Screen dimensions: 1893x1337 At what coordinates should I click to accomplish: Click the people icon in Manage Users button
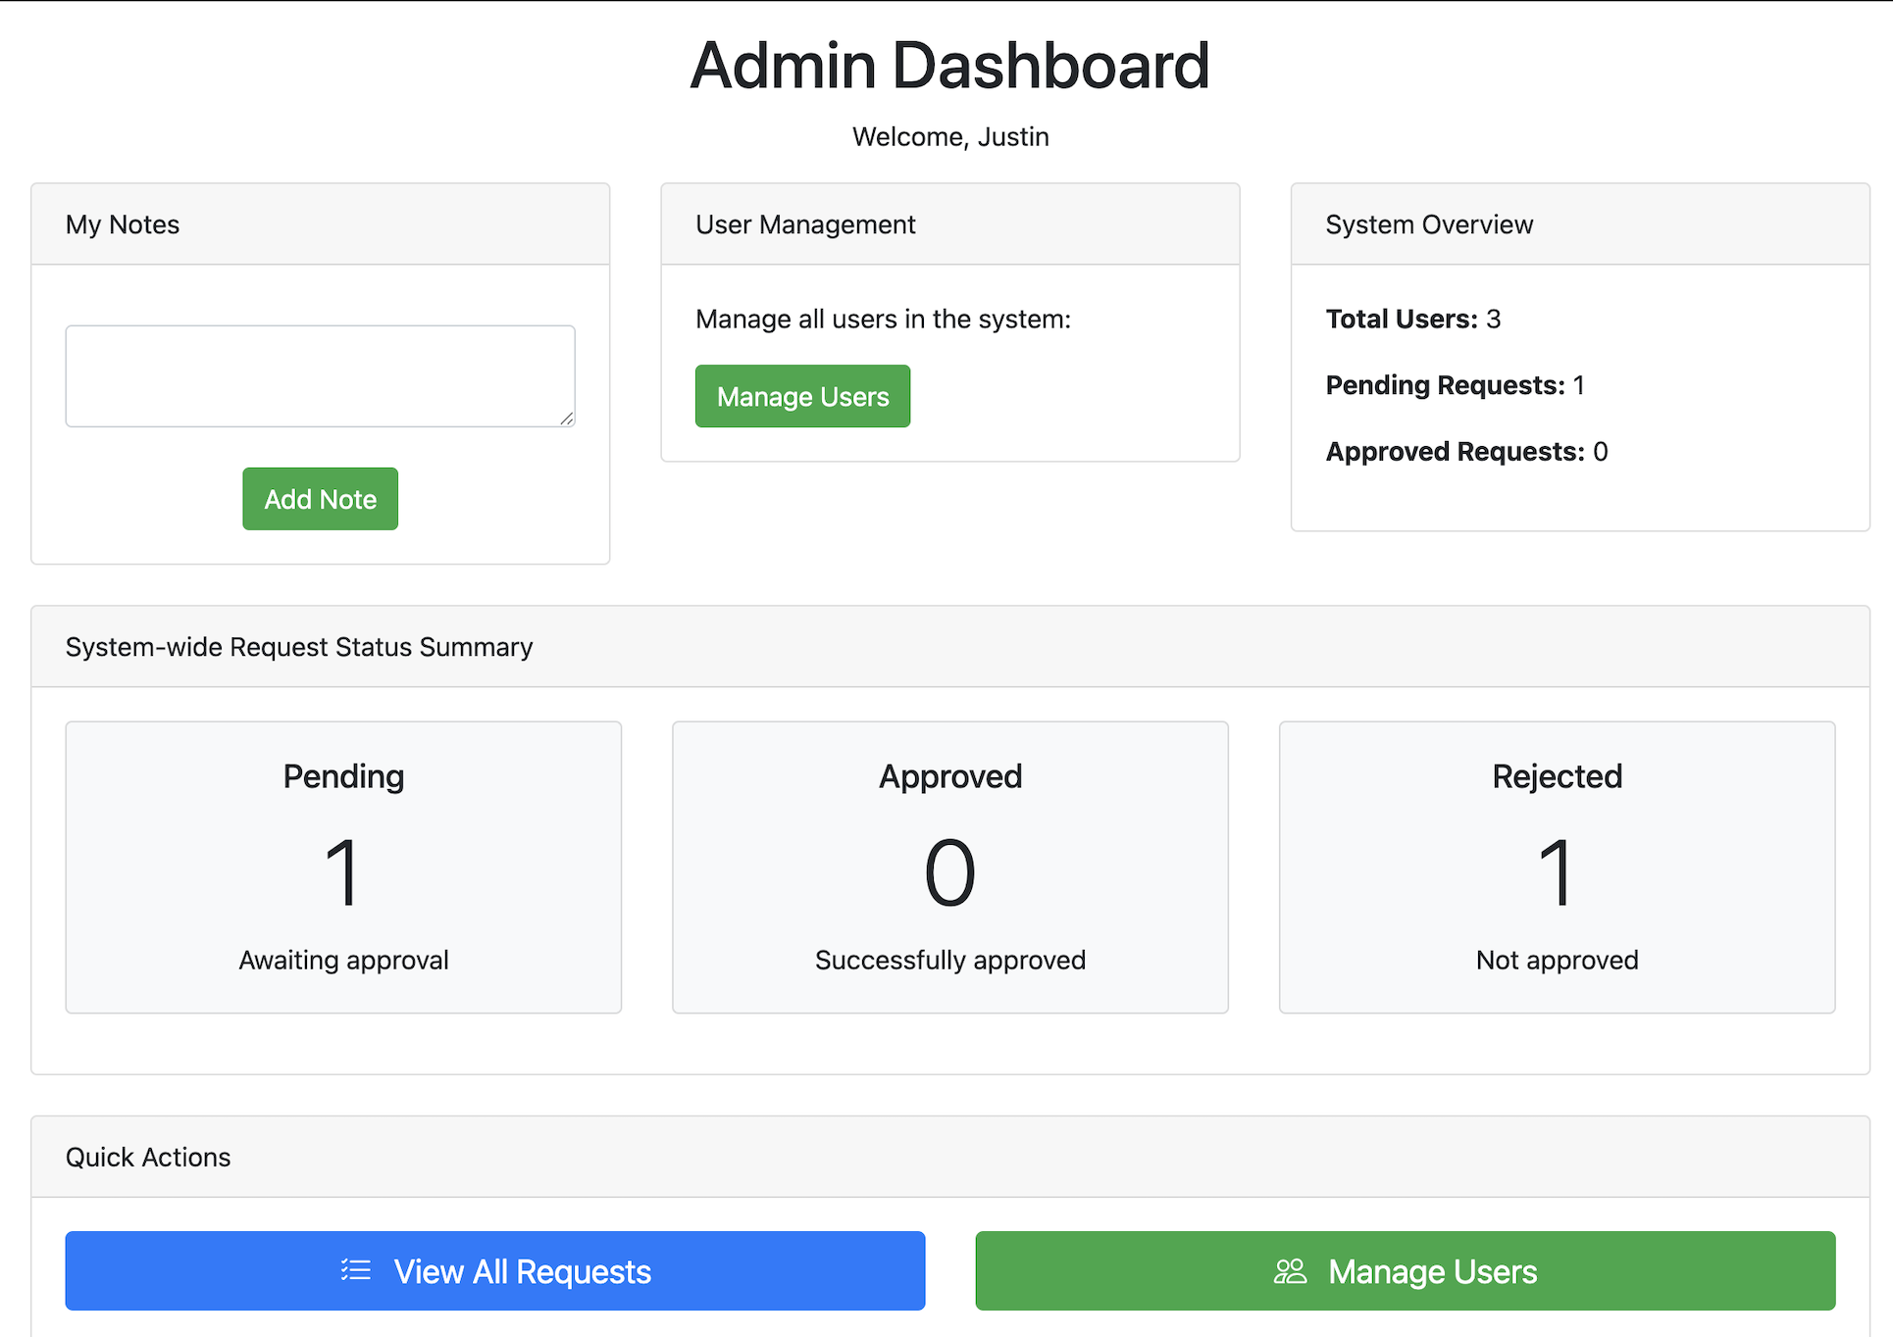pyautogui.click(x=1289, y=1270)
